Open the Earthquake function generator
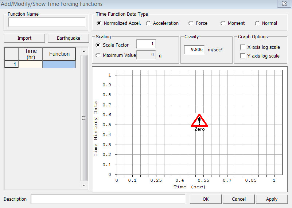292x208 pixels. [69, 38]
